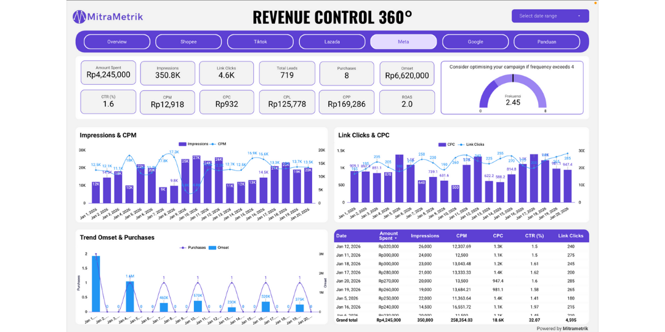
Task: Open the Panduan guide button
Action: click(546, 42)
